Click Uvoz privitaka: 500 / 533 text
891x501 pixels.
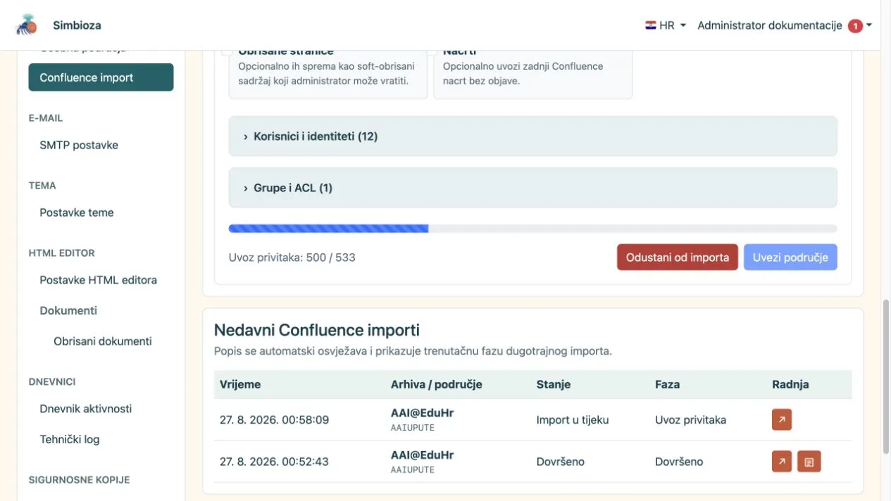pyautogui.click(x=292, y=258)
